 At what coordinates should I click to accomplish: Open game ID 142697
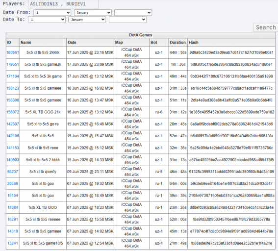pyautogui.click(x=13, y=124)
